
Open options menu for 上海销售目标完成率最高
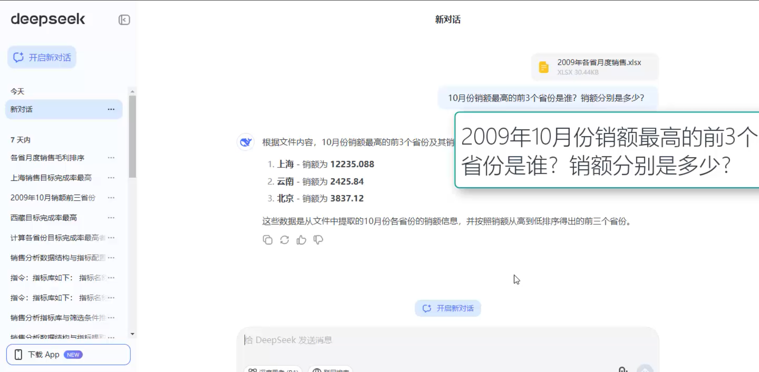click(x=111, y=178)
